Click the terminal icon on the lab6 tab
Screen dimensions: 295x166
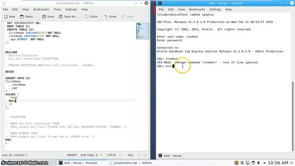[x=160, y=155]
